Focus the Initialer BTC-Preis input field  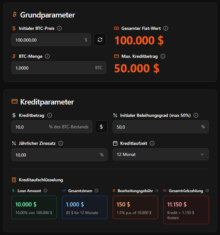click(48, 40)
